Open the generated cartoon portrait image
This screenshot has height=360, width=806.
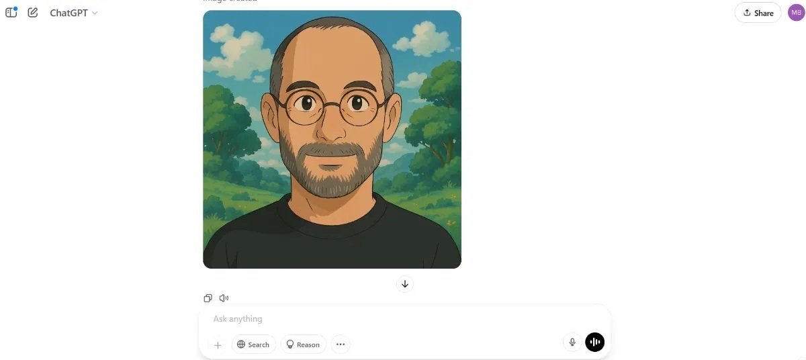tap(332, 139)
